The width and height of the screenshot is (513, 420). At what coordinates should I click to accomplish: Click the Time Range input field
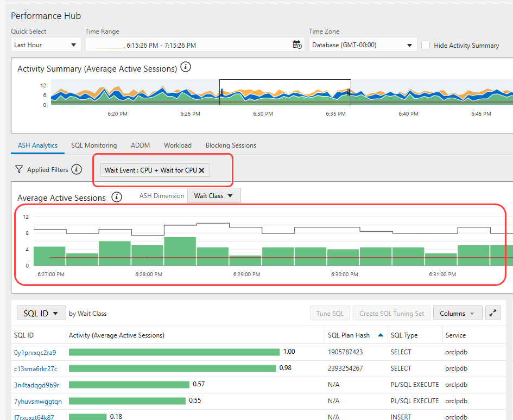point(187,45)
